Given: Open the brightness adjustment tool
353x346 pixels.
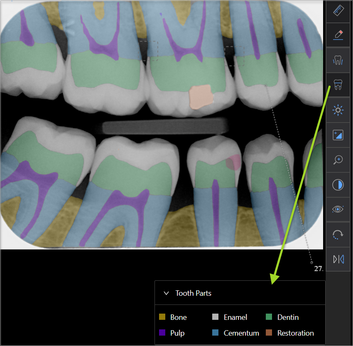Looking at the screenshot, I should point(338,110).
